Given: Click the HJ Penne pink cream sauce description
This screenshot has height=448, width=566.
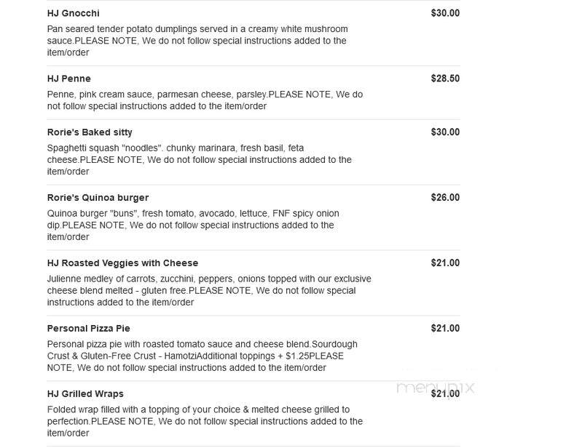Looking at the screenshot, I should click(205, 100).
